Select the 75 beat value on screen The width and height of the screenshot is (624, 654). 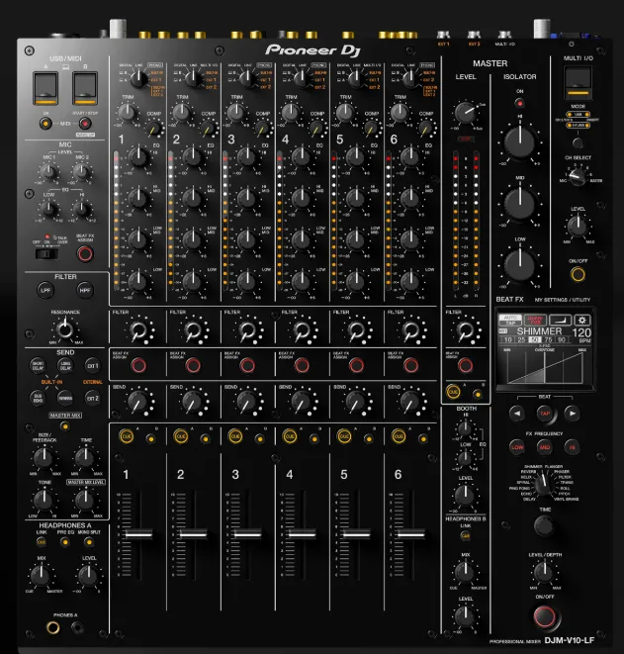click(x=548, y=340)
